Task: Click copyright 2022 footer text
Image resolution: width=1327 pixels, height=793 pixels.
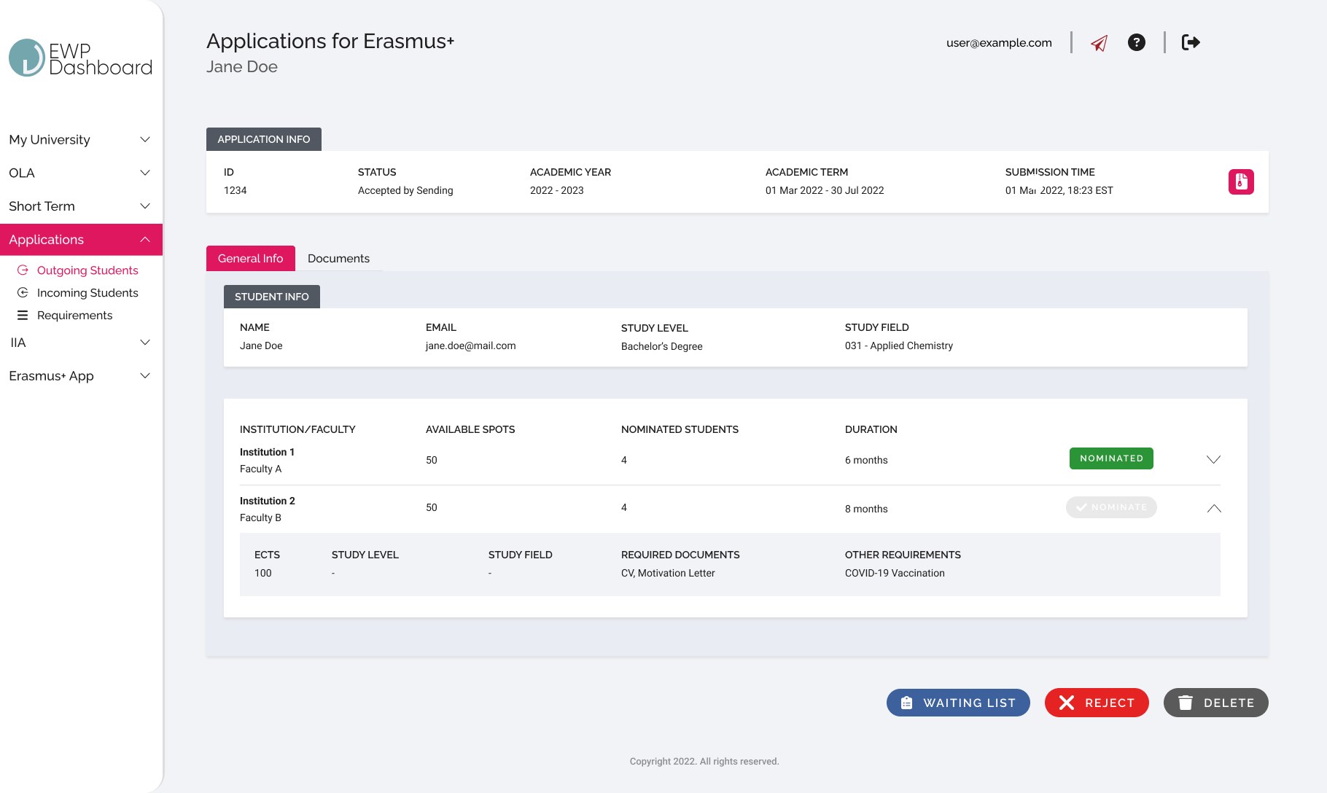Action: (704, 761)
